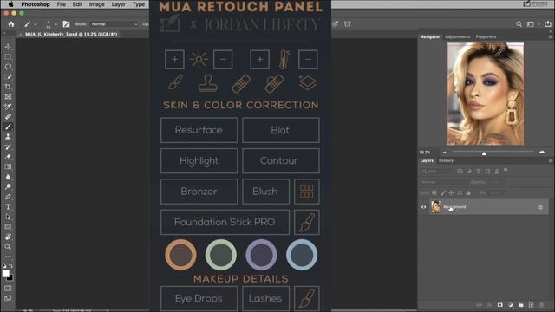The height and width of the screenshot is (312, 555).
Task: Click the panel's stamp icon
Action: click(x=208, y=83)
